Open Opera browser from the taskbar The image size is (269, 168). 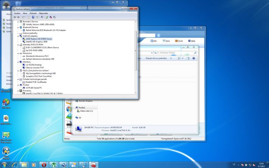44,165
